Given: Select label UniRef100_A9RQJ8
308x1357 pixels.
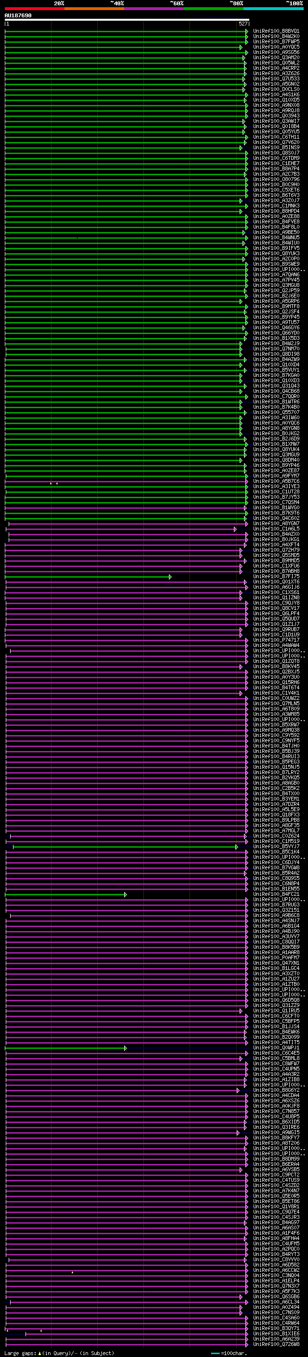Looking at the screenshot, I should coord(276,111).
